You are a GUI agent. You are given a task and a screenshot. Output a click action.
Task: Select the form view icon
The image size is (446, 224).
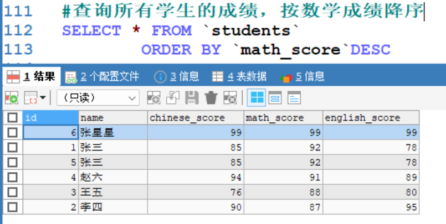pyautogui.click(x=275, y=98)
